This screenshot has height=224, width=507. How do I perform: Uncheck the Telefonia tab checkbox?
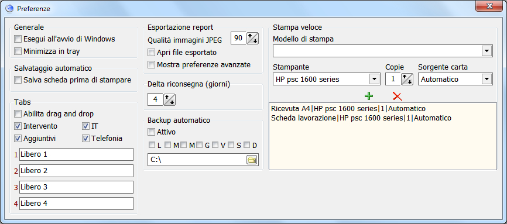pos(85,139)
